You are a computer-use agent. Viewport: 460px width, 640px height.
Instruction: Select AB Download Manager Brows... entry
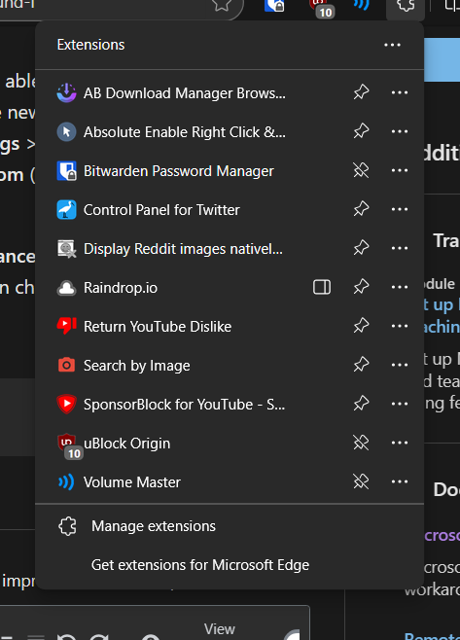click(185, 93)
